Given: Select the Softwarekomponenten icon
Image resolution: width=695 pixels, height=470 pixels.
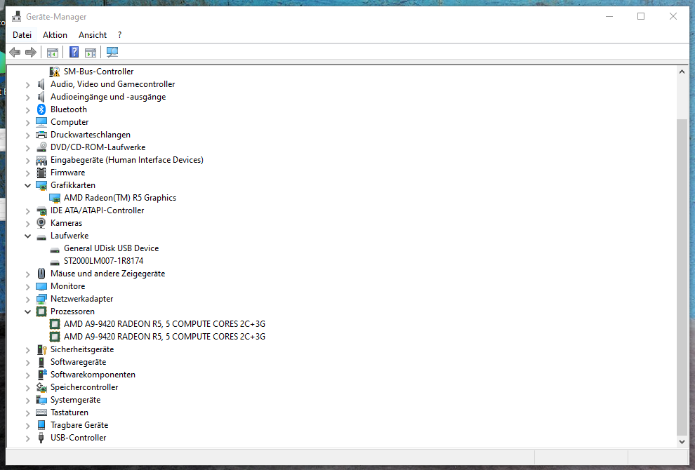Looking at the screenshot, I should (x=41, y=375).
